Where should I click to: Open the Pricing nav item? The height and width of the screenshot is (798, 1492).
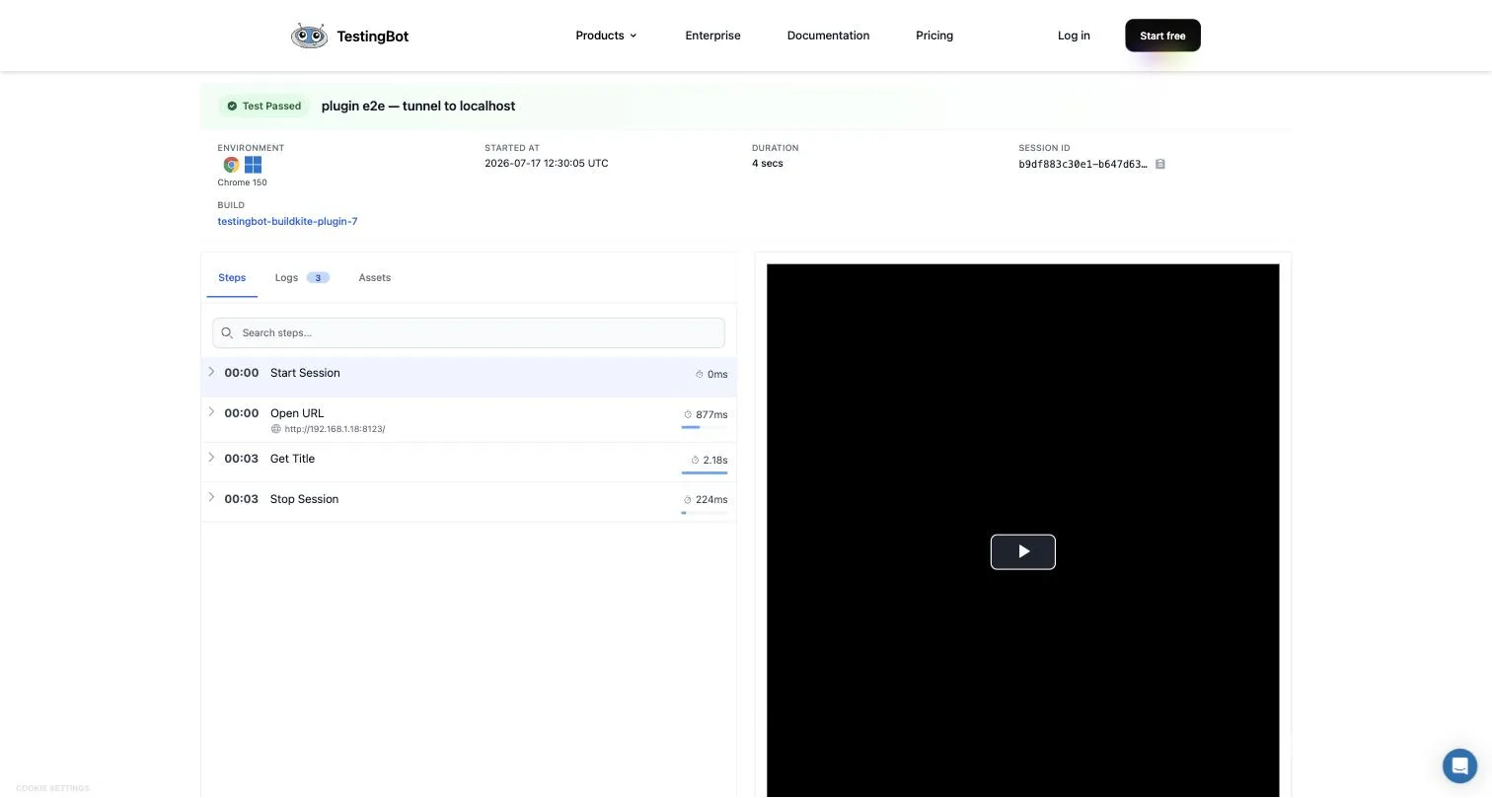coord(934,36)
